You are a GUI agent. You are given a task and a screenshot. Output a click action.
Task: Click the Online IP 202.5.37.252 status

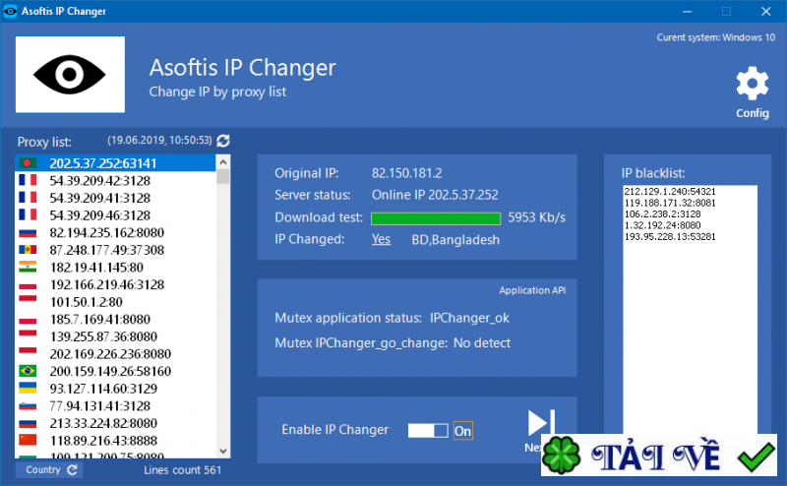coord(435,195)
